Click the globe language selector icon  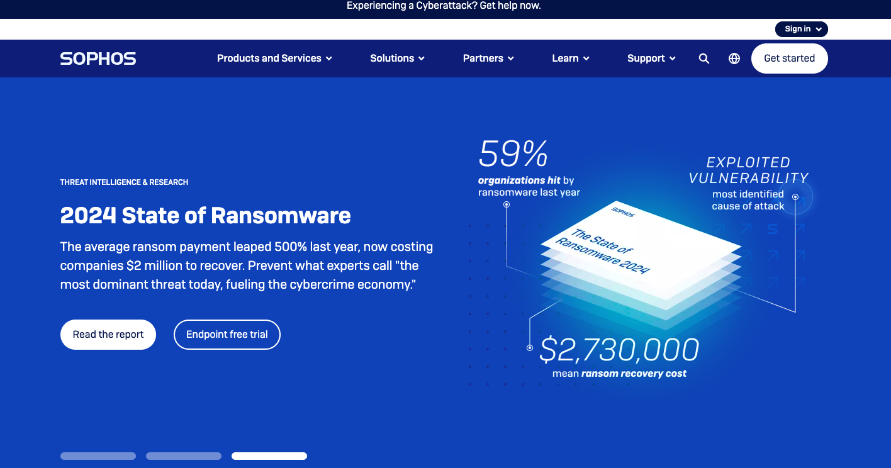734,58
